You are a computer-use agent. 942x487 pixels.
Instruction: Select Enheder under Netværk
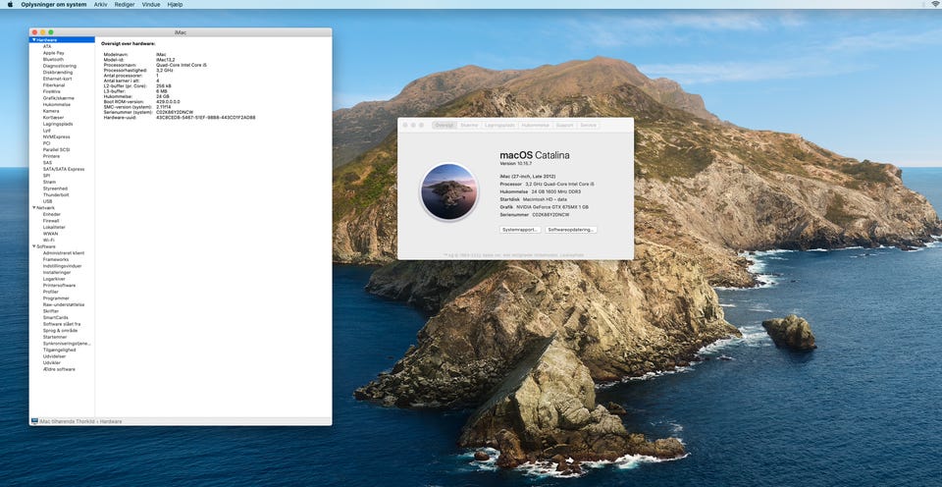(x=52, y=214)
